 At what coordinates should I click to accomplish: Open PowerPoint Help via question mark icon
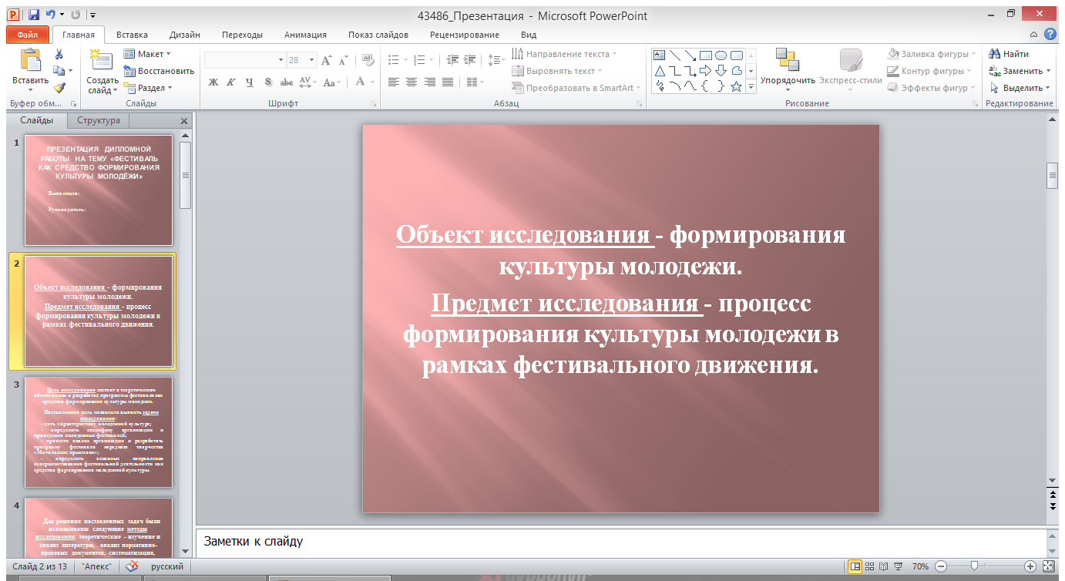[1050, 34]
